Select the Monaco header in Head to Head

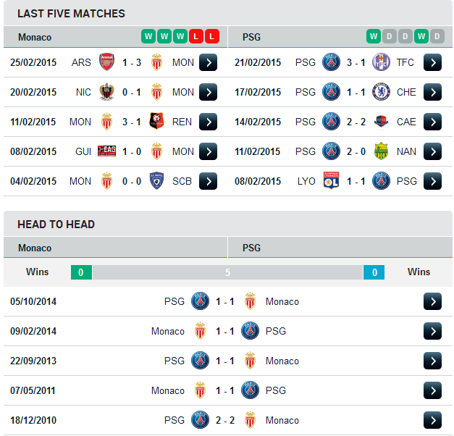pyautogui.click(x=35, y=248)
